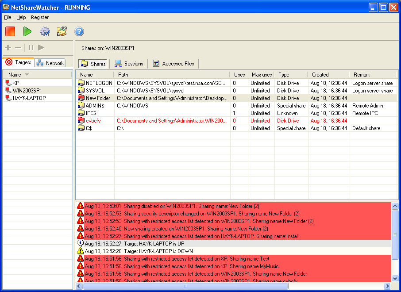Click horizontal scrollbar right arrow

[x=387, y=286]
